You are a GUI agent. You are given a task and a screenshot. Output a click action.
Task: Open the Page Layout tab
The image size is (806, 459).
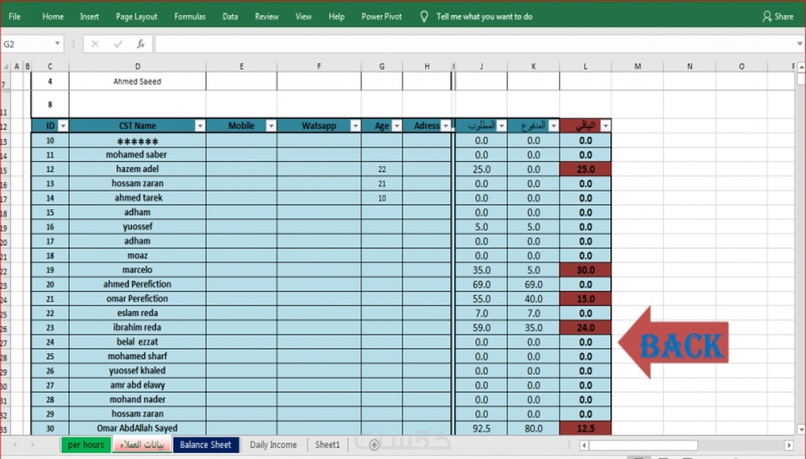tap(137, 17)
